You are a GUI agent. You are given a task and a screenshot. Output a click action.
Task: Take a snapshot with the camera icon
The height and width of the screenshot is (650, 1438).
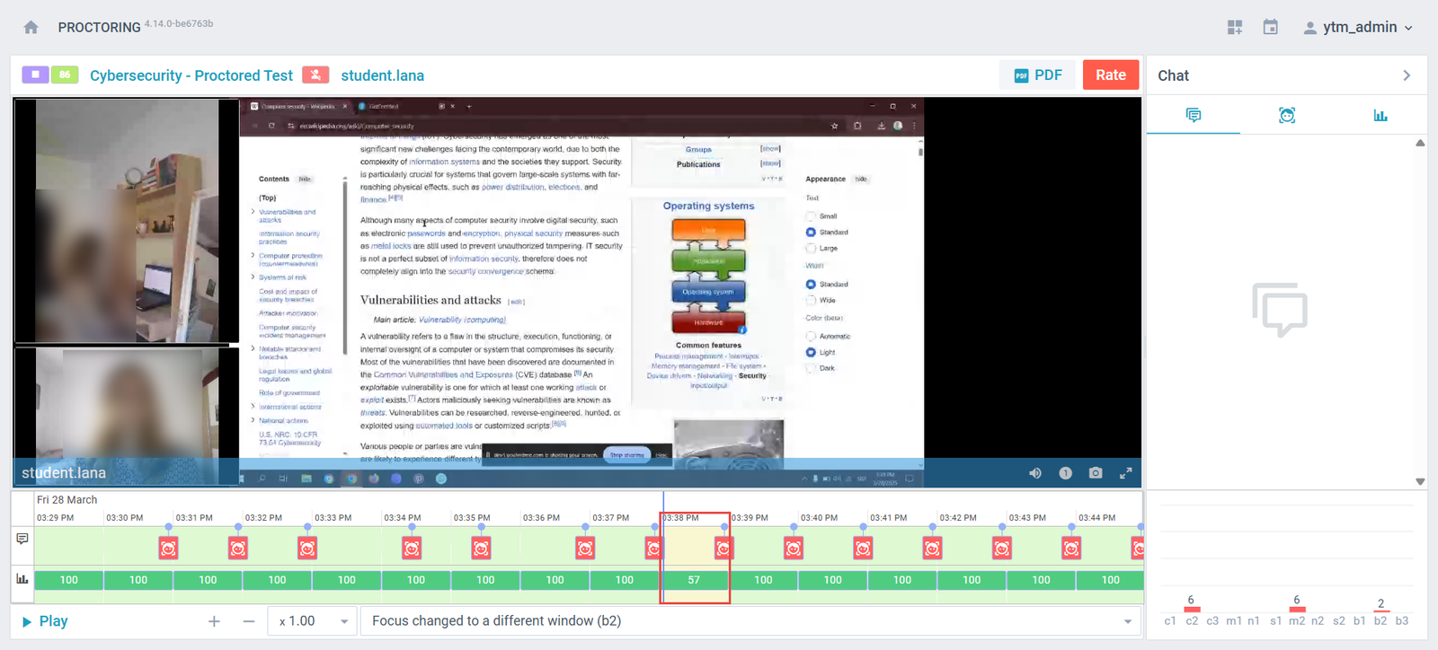(x=1096, y=473)
